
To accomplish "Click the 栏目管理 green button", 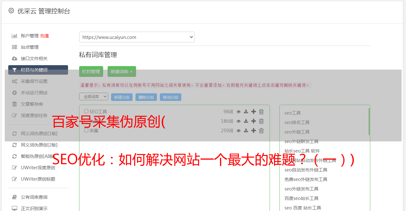I will 91,71.
